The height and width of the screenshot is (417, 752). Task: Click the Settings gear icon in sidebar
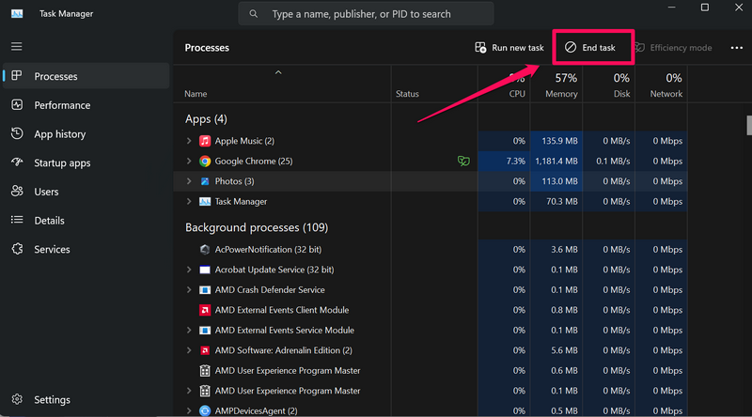(x=17, y=399)
